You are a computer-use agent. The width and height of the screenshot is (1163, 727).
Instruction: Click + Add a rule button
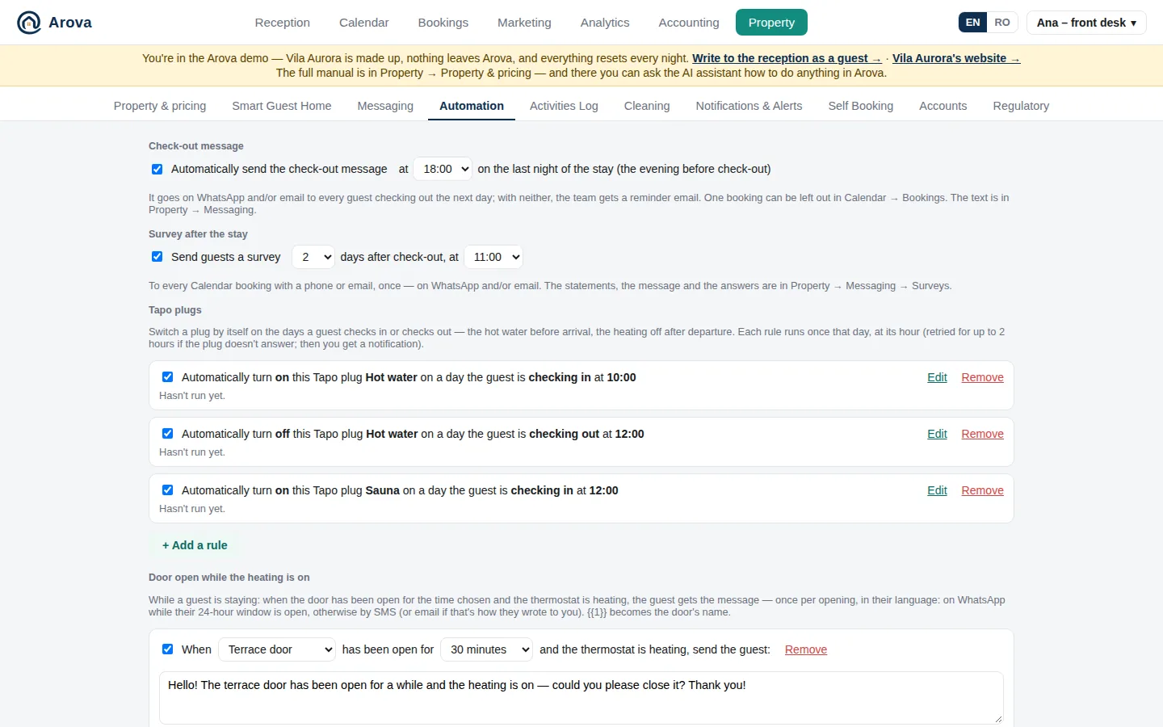click(x=195, y=545)
